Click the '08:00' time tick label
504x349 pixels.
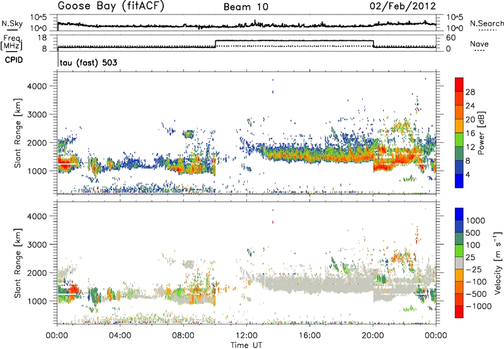pos(183,336)
